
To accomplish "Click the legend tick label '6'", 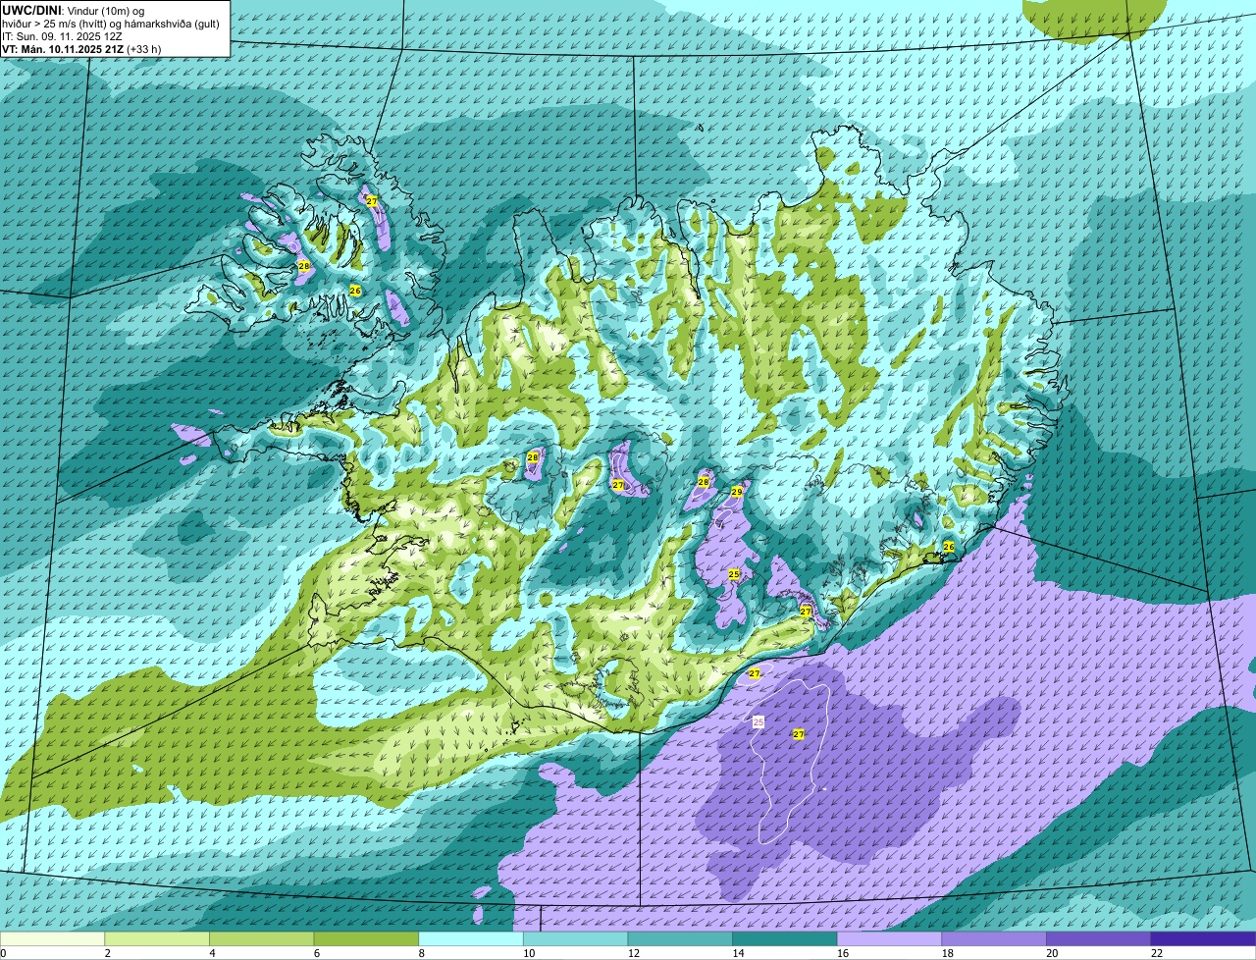I will click(317, 953).
